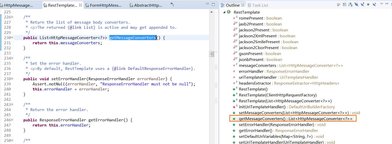The height and width of the screenshot is (144, 392).
Task: Click the jackson2SmilePresent field icon
Action: point(235,42)
